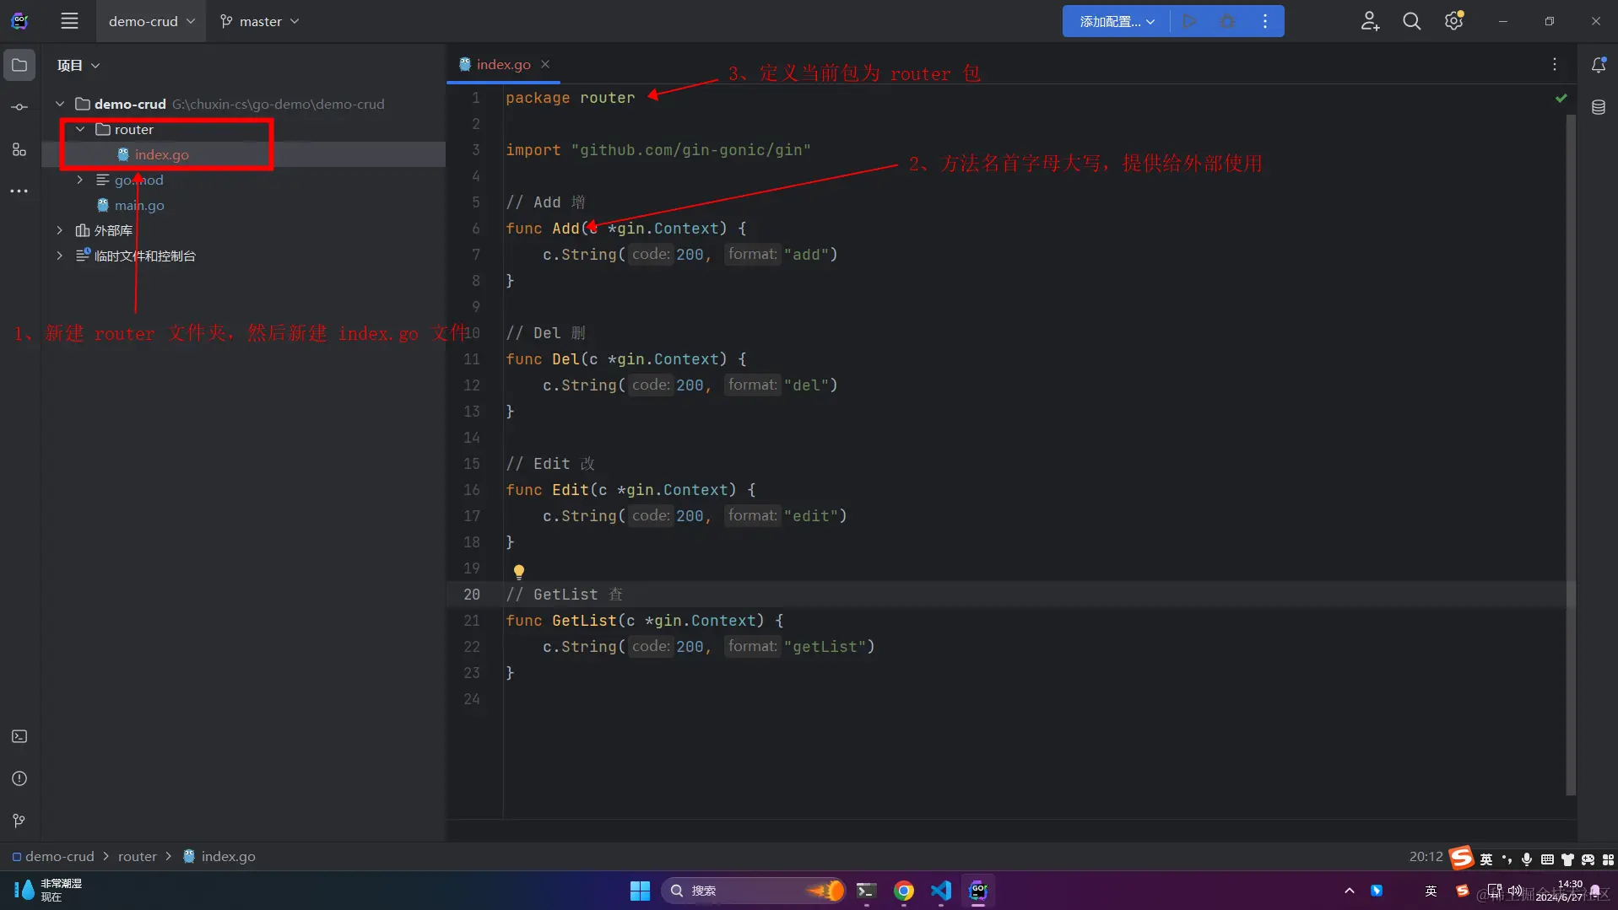Collapse the router folder

[80, 129]
